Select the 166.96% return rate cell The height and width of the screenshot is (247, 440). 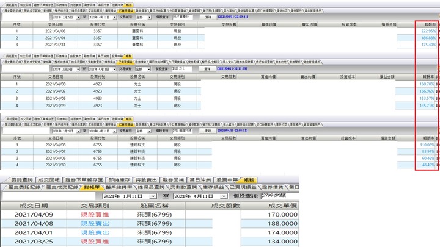click(x=427, y=91)
